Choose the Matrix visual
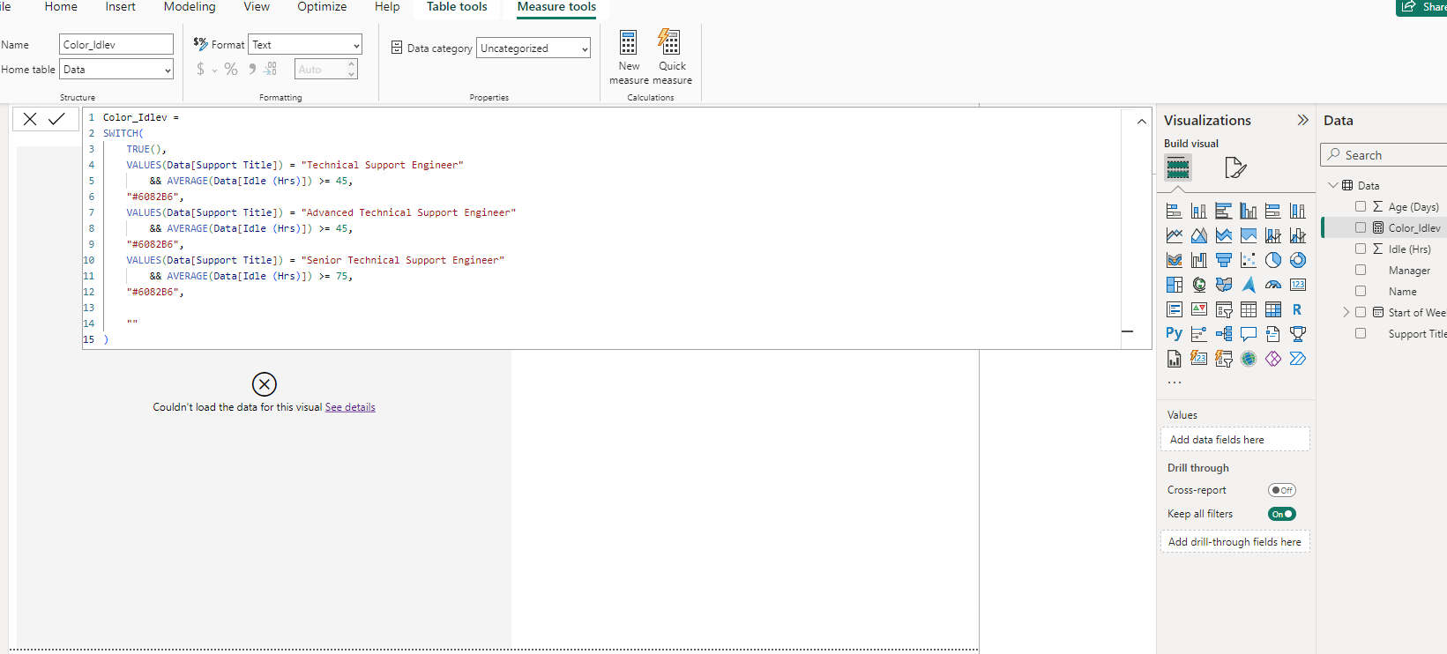This screenshot has height=654, width=1447. [1272, 309]
